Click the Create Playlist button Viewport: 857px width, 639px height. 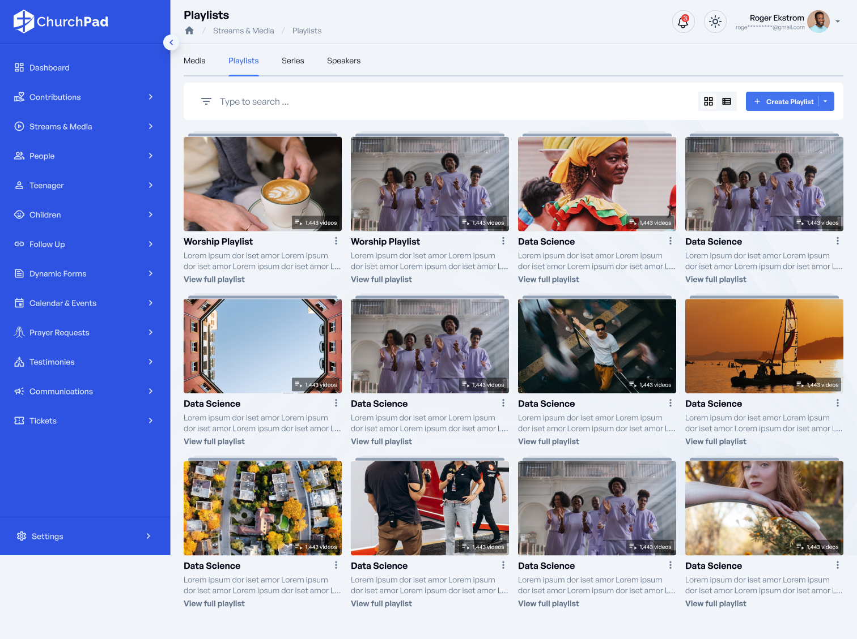coord(783,101)
